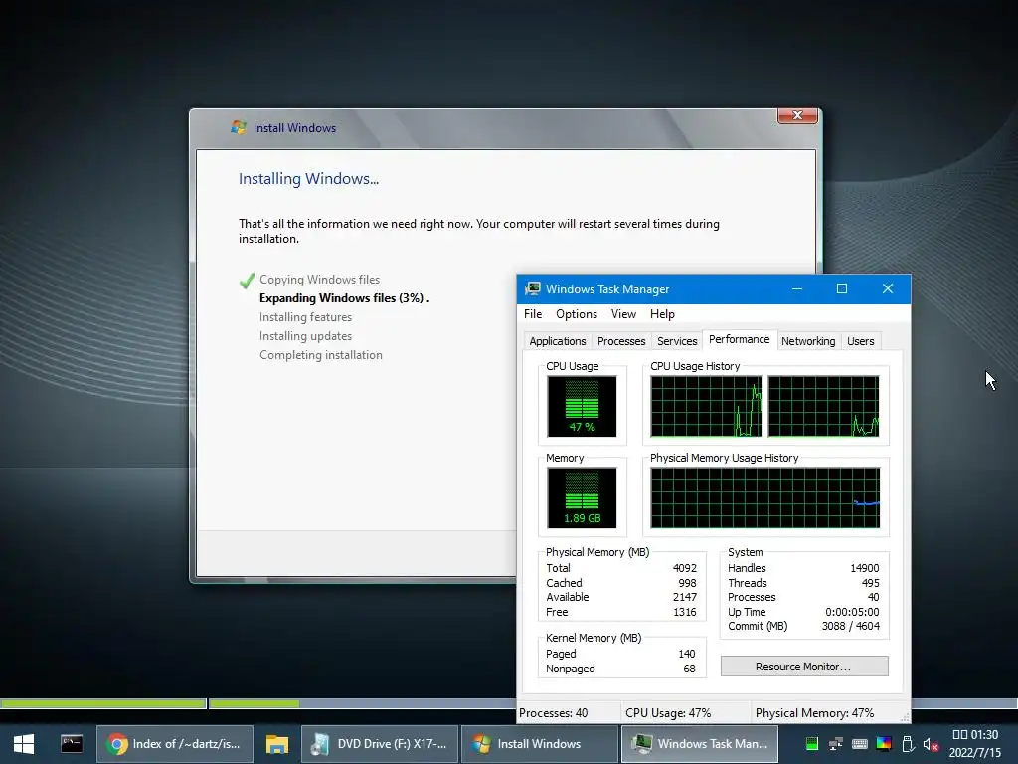The width and height of the screenshot is (1018, 764).
Task: Open the network connections tray icon
Action: click(x=835, y=744)
